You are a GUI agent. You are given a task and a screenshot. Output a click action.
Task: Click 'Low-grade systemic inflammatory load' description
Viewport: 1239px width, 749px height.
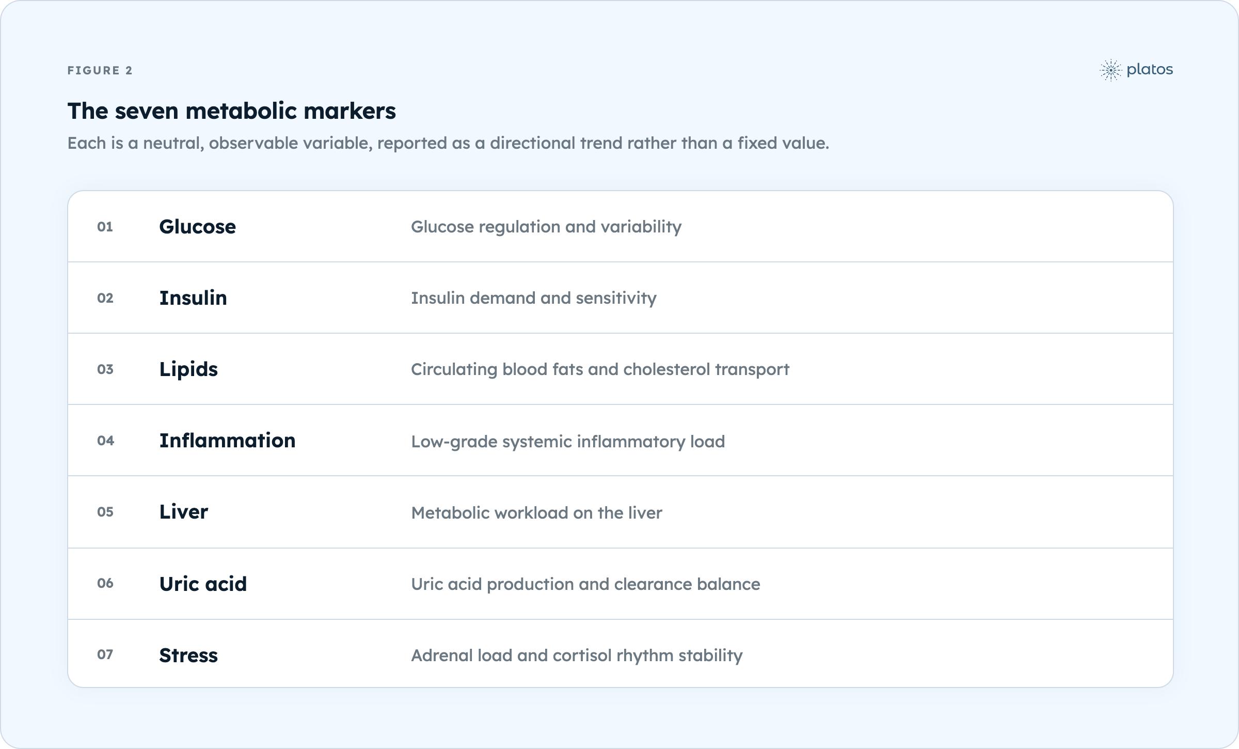click(568, 442)
